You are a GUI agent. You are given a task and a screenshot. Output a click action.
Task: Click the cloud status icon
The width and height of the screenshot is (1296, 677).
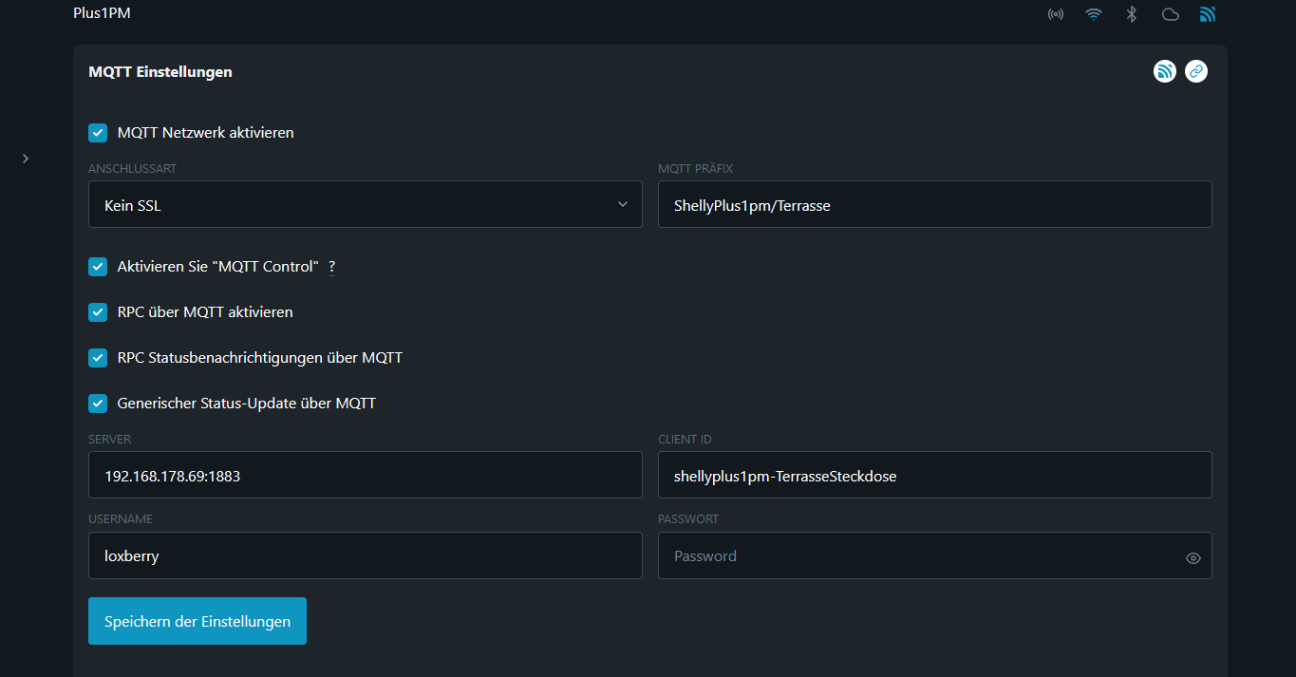pos(1170,14)
